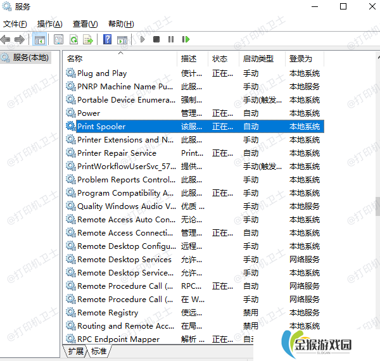Screen dimensions: 380x361
Task: Go forward with the toolbar Forward arrow
Action: coord(20,39)
